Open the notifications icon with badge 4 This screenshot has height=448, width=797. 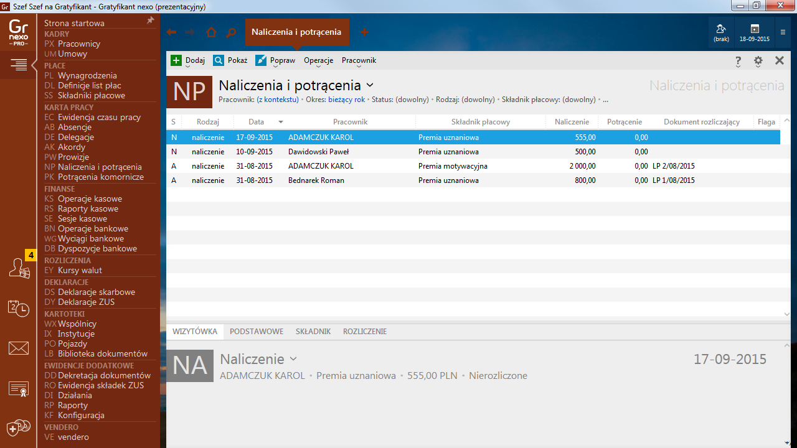coord(19,268)
